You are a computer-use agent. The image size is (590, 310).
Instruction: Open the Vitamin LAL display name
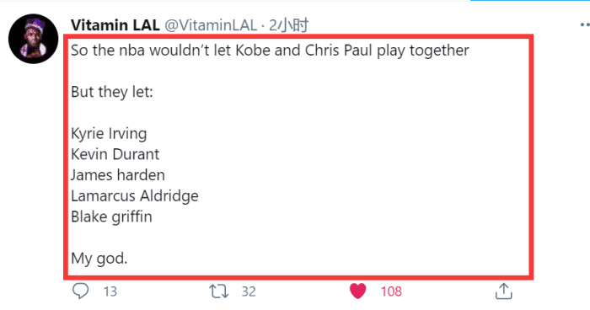click(x=115, y=25)
